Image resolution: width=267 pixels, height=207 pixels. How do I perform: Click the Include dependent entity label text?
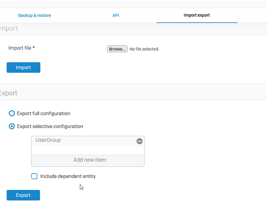[x=68, y=176]
